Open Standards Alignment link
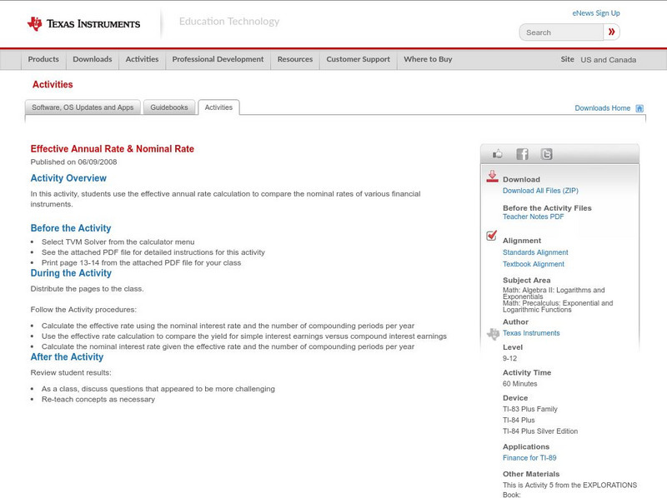 coord(535,252)
